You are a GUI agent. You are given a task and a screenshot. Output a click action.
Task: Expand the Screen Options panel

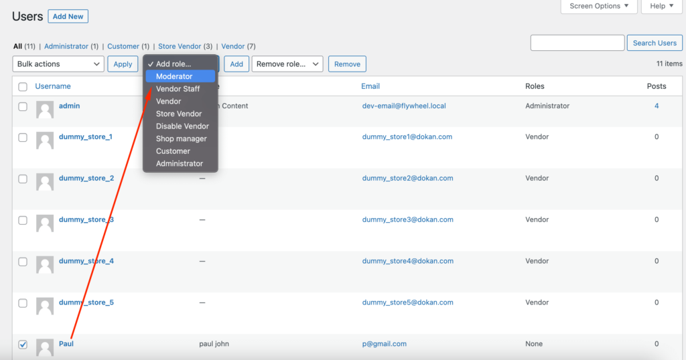(599, 6)
